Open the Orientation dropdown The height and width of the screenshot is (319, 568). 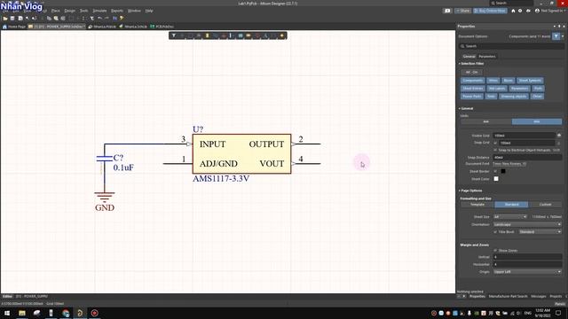(527, 224)
